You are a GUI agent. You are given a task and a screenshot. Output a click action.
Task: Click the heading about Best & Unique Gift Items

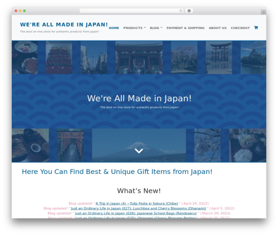point(117,172)
